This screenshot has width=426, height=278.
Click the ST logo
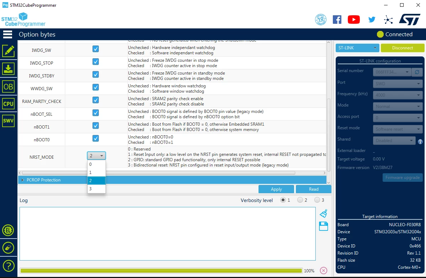[x=409, y=20]
